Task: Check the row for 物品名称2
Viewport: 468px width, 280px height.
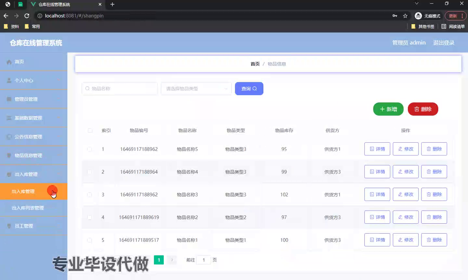Action: (x=89, y=217)
